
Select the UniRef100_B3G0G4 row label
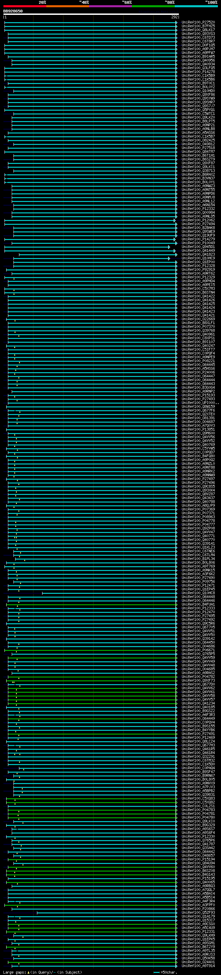pos(198,387)
